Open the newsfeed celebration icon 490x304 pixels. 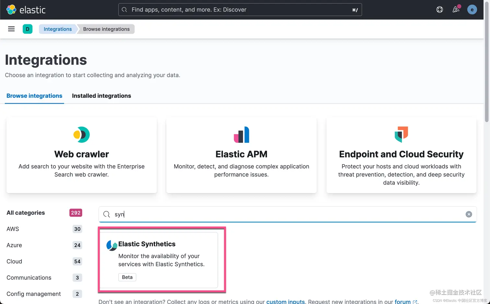coord(456,9)
